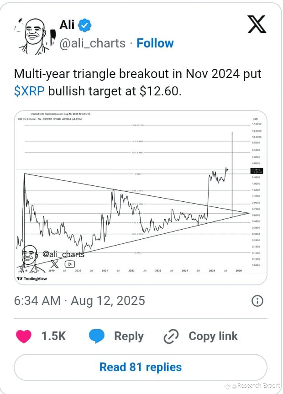Click the 1.5K likes count
Viewport: 283px width, 394px height.
pos(53,336)
